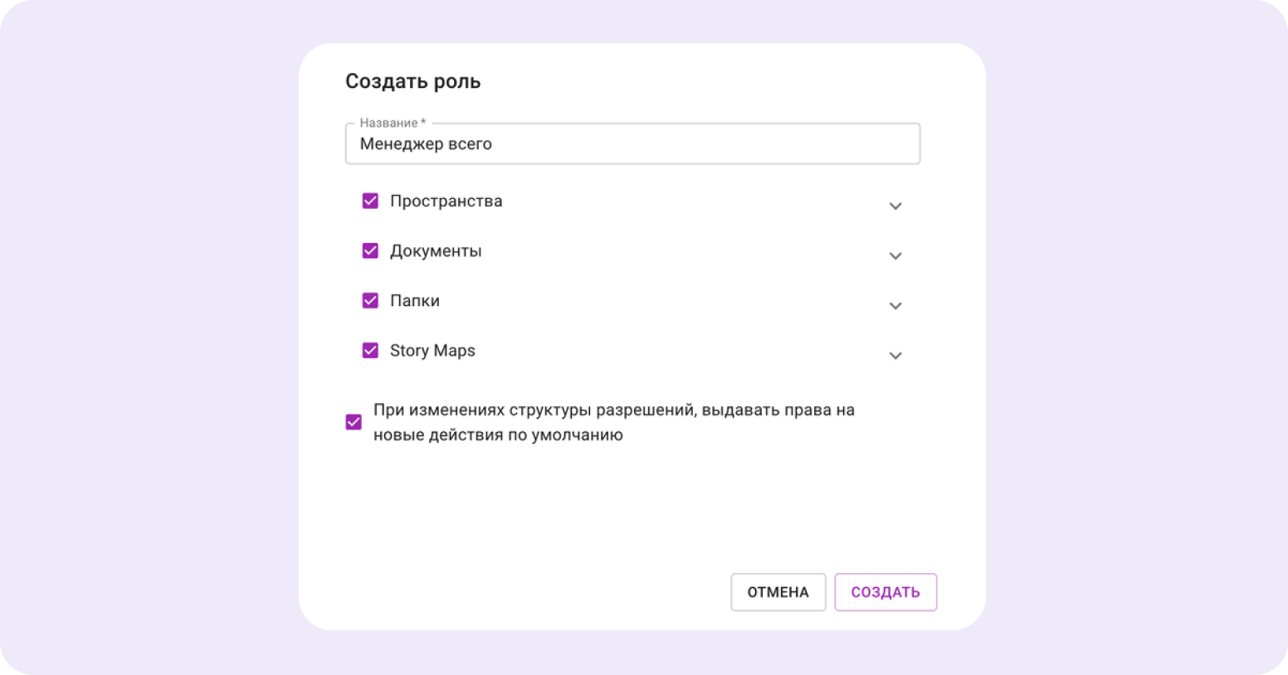This screenshot has height=675, width=1288.
Task: Expand the Пространства permissions section
Action: [x=895, y=206]
